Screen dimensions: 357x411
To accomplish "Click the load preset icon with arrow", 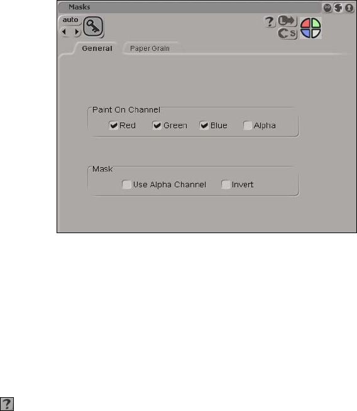I will (x=287, y=21).
